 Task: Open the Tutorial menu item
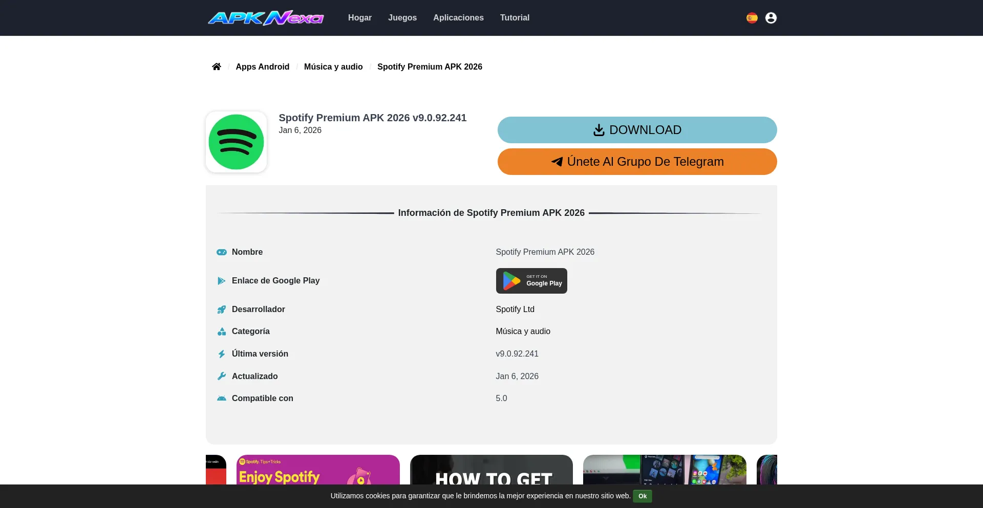click(x=515, y=17)
